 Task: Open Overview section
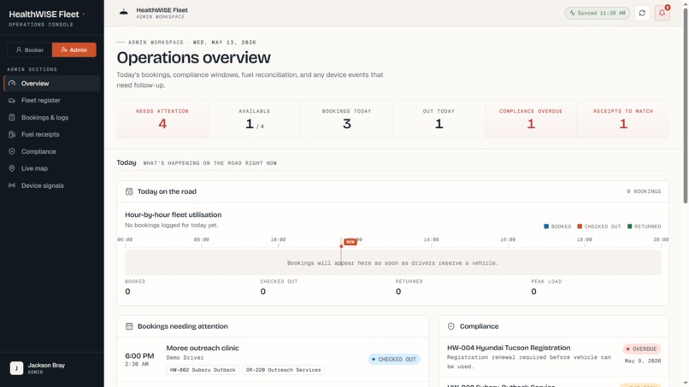coord(52,84)
